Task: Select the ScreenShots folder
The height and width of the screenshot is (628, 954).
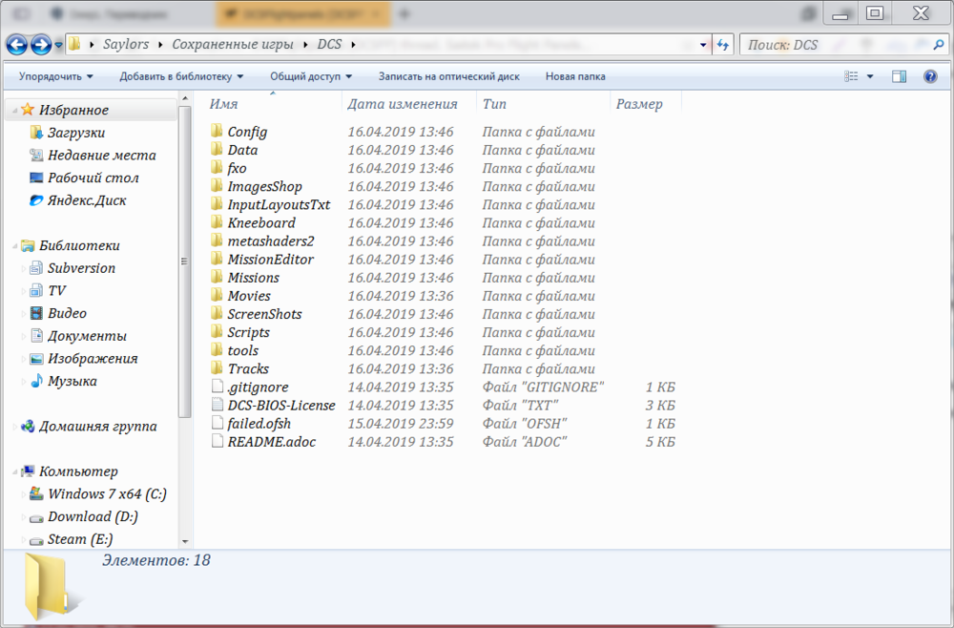Action: coord(256,313)
